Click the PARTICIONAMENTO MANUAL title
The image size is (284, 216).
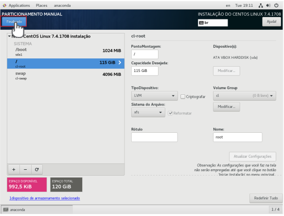click(32, 14)
